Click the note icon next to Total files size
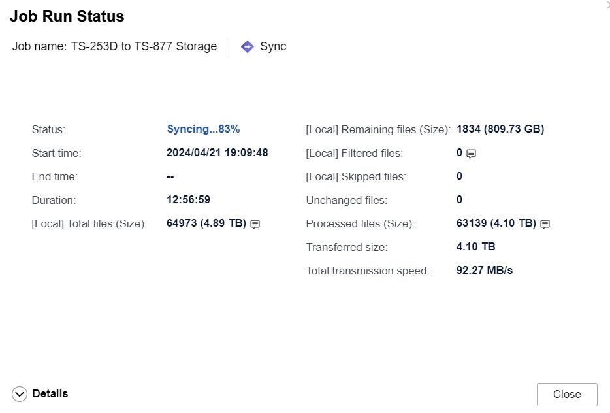The image size is (610, 413). point(255,224)
